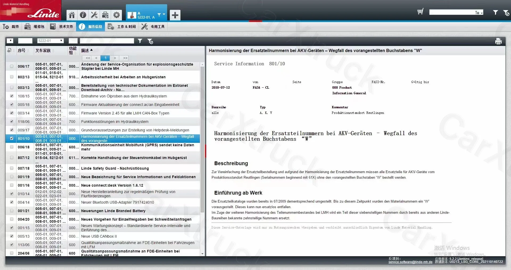Click the description filter text field
This screenshot has width=511, height=270.
point(107,41)
